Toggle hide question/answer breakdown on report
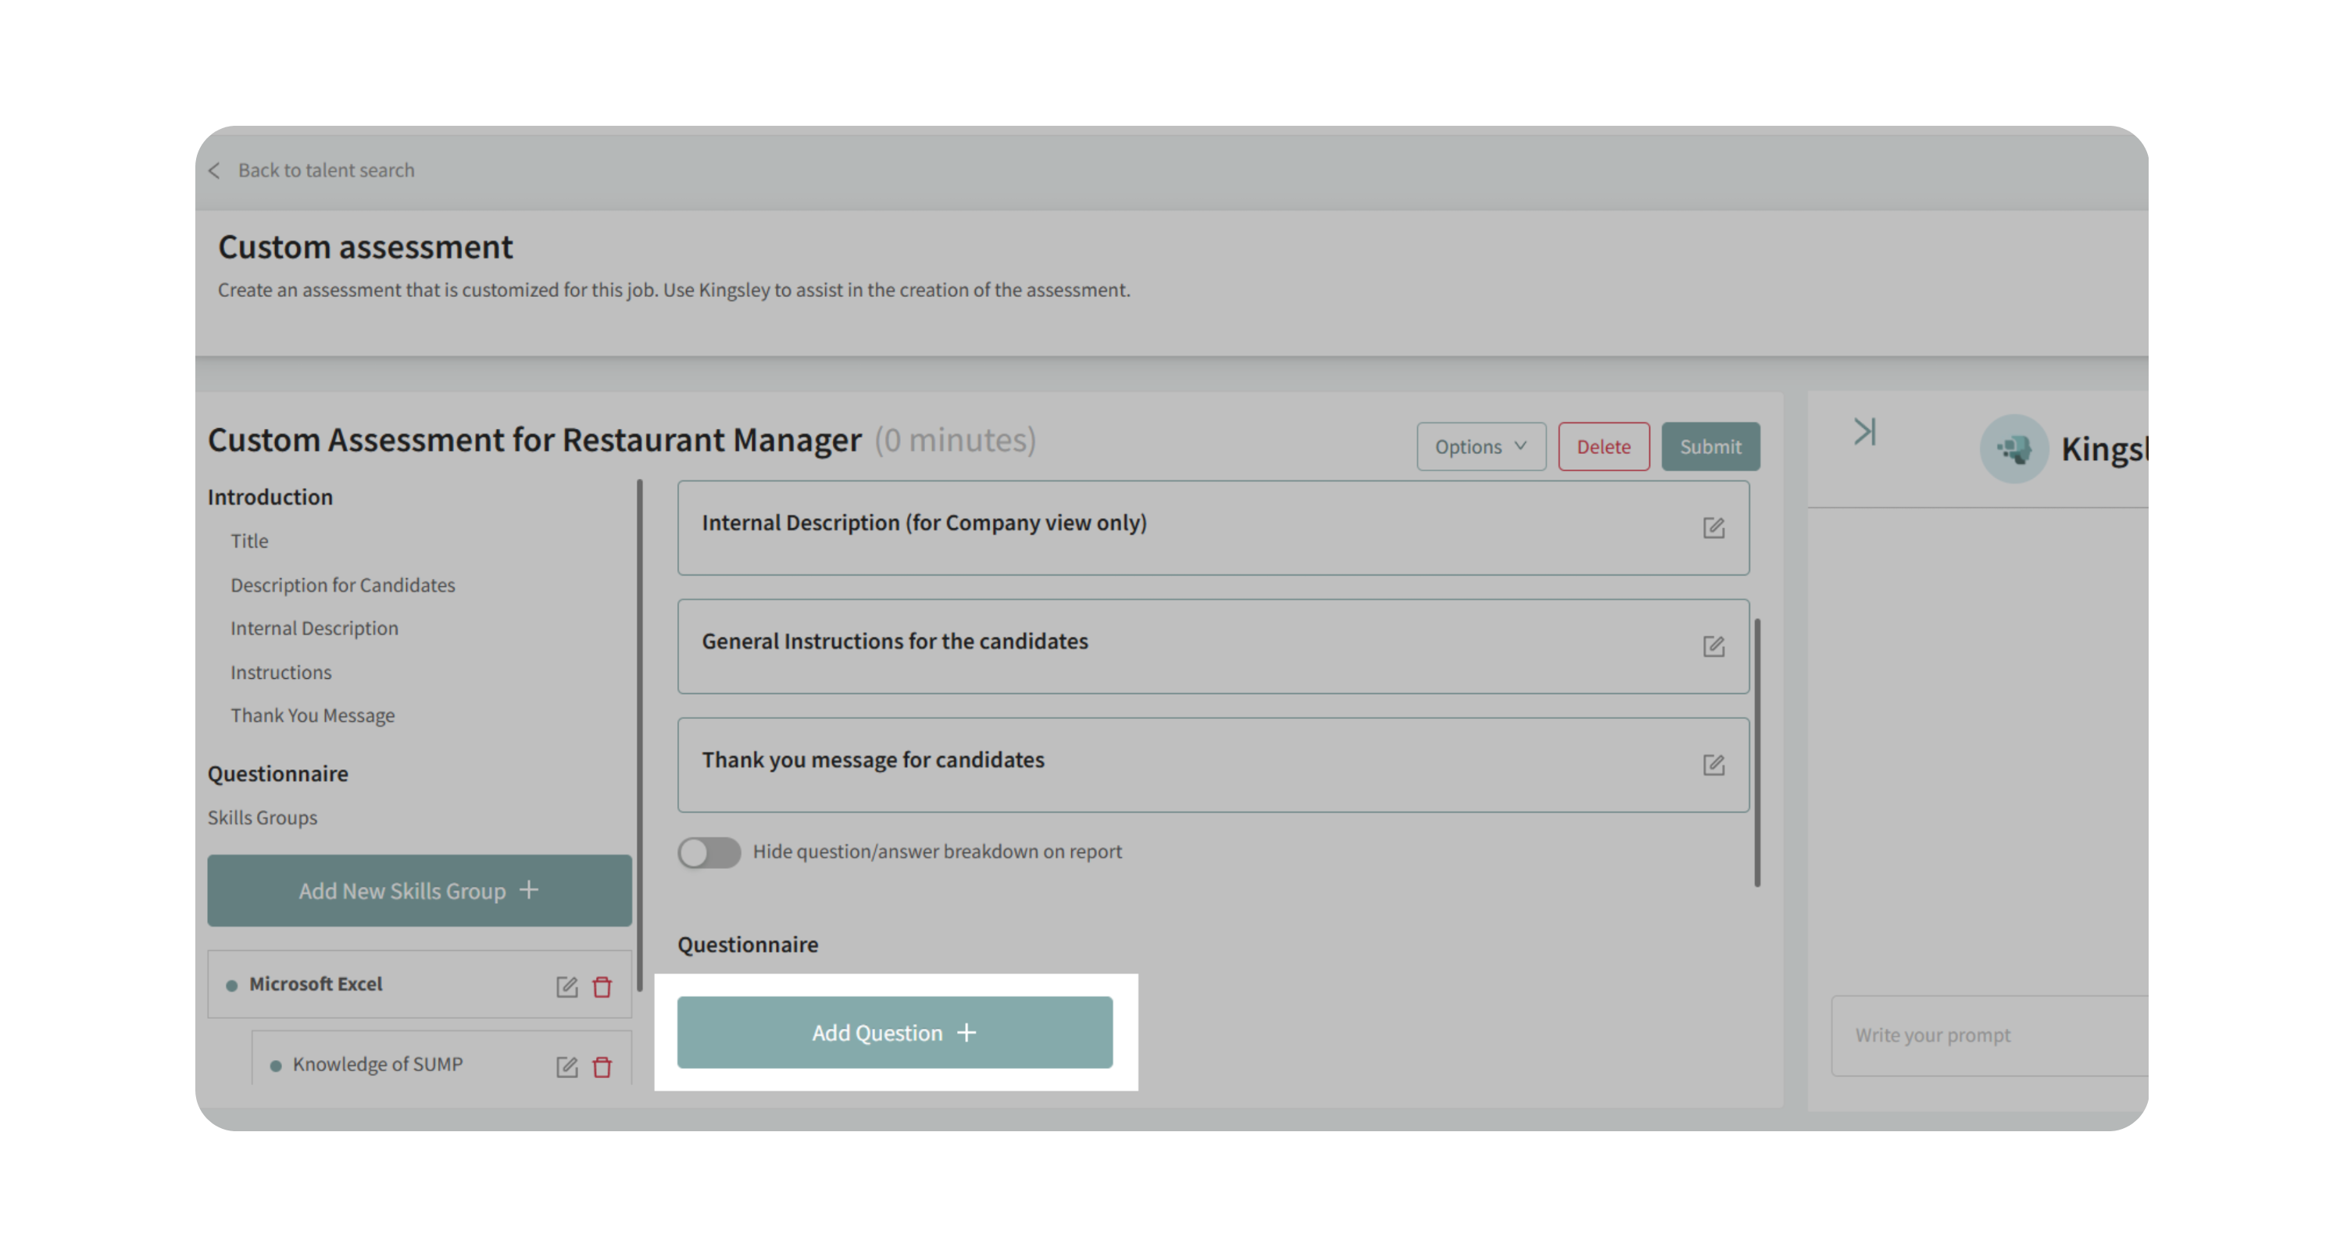 click(x=709, y=852)
